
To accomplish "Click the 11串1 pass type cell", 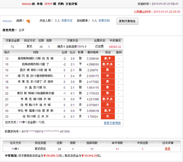I will 15,149.
